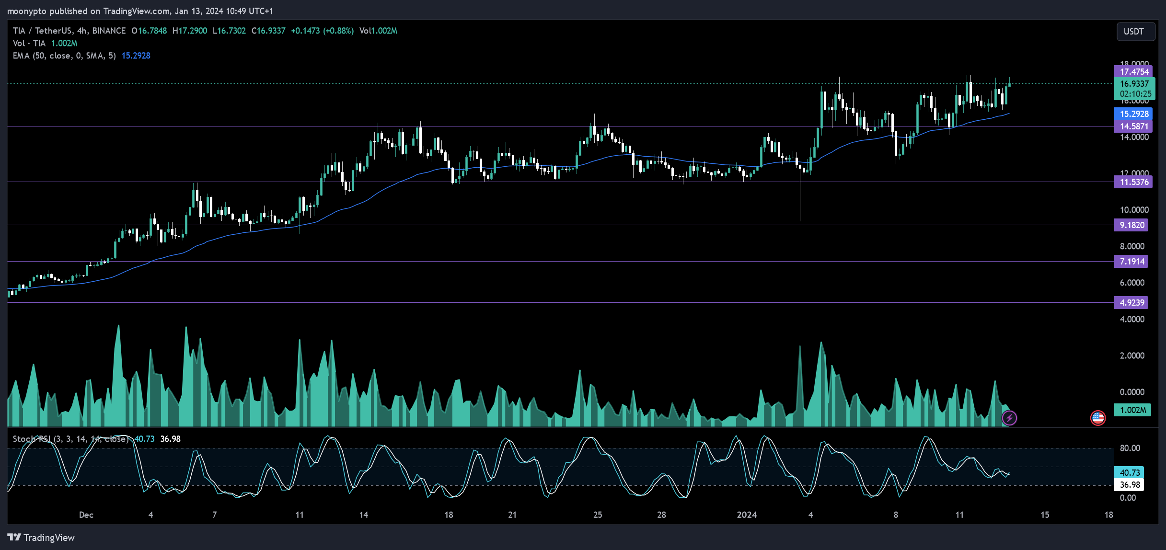Click the Stoch RSI 40.73 axis label
This screenshot has width=1166, height=550.
(1129, 472)
